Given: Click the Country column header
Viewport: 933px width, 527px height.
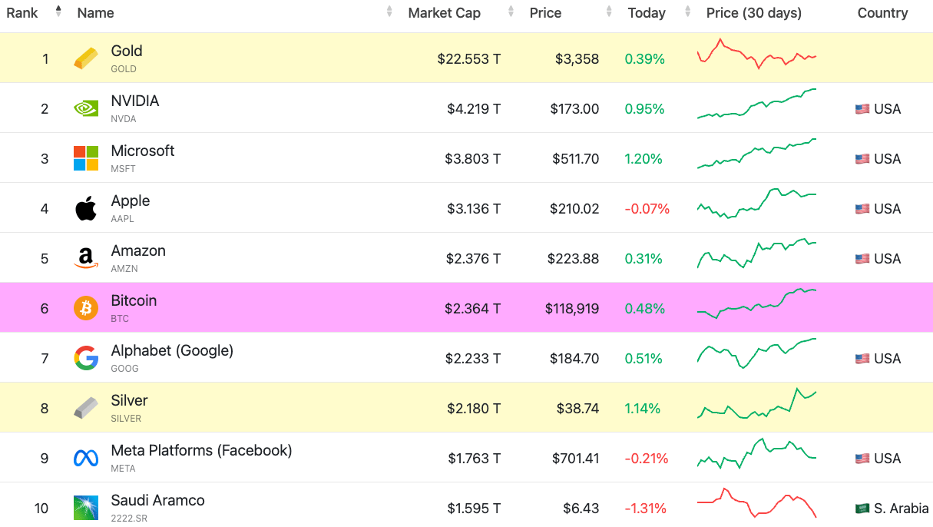Looking at the screenshot, I should pyautogui.click(x=883, y=13).
